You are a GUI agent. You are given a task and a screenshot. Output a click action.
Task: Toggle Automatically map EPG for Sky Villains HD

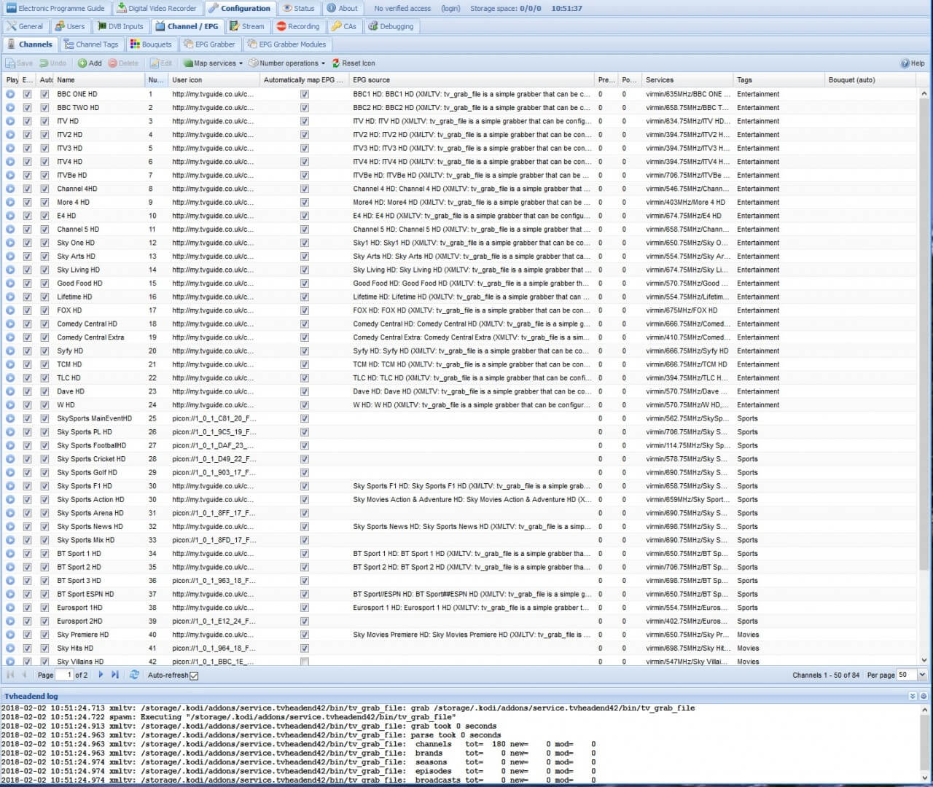pyautogui.click(x=305, y=662)
